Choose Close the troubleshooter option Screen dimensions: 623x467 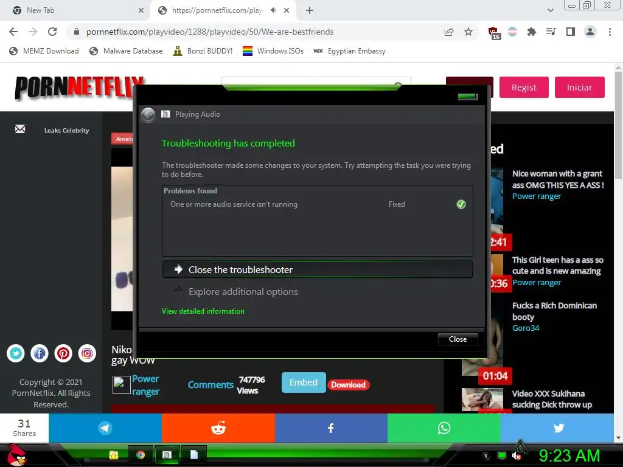tap(318, 269)
